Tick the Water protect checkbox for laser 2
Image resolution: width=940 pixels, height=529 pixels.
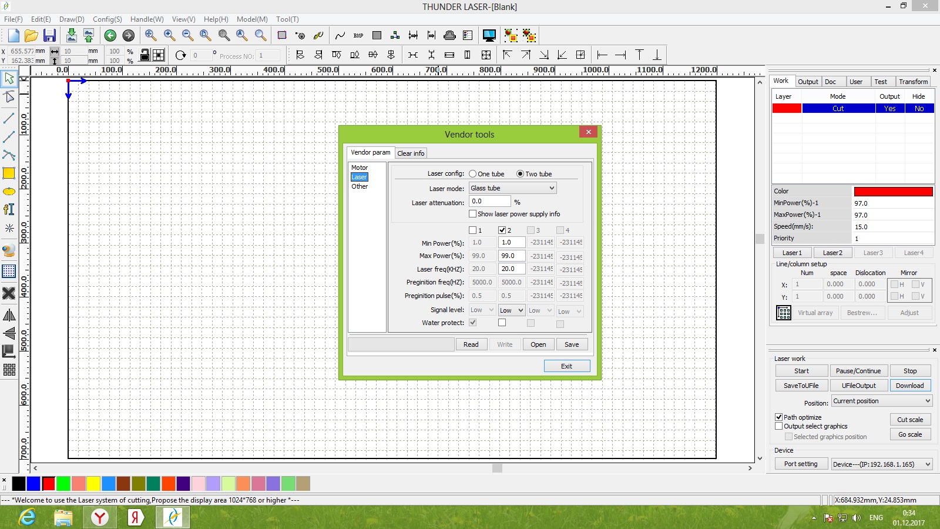[502, 323]
